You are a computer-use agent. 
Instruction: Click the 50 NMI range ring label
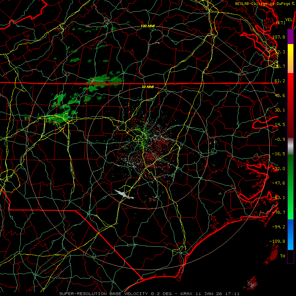coord(148,87)
